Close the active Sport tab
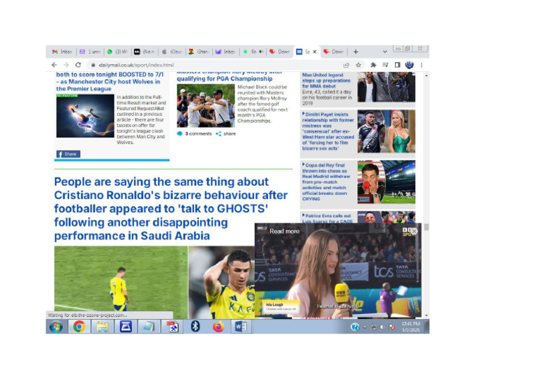536x379 pixels. pos(315,52)
